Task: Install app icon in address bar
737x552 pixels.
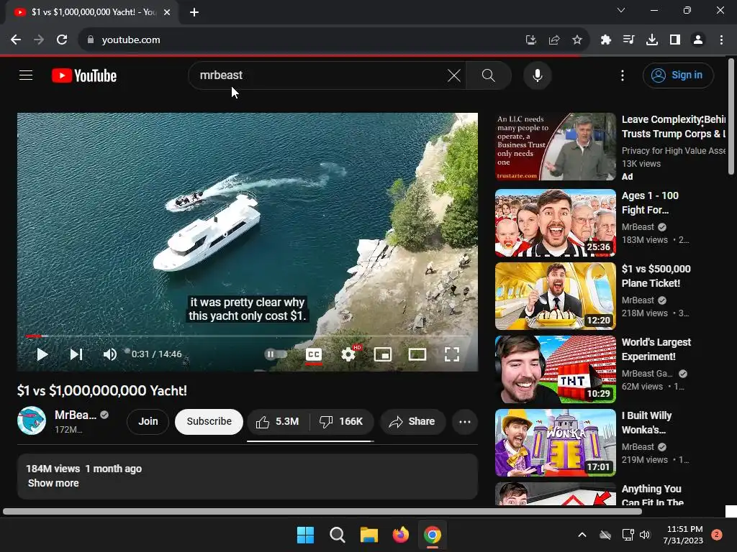Action: [530, 40]
